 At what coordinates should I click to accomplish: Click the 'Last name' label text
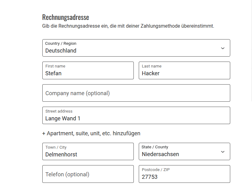coord(152,66)
